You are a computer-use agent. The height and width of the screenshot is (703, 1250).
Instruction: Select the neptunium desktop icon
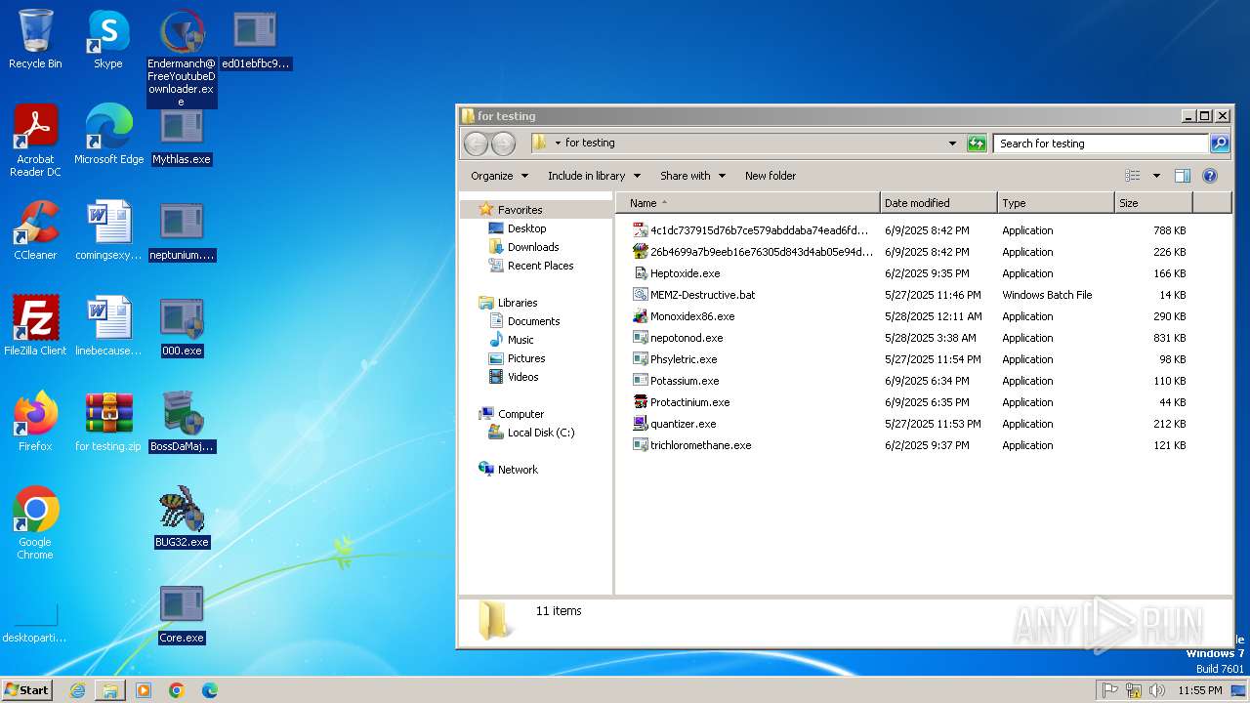tap(182, 230)
